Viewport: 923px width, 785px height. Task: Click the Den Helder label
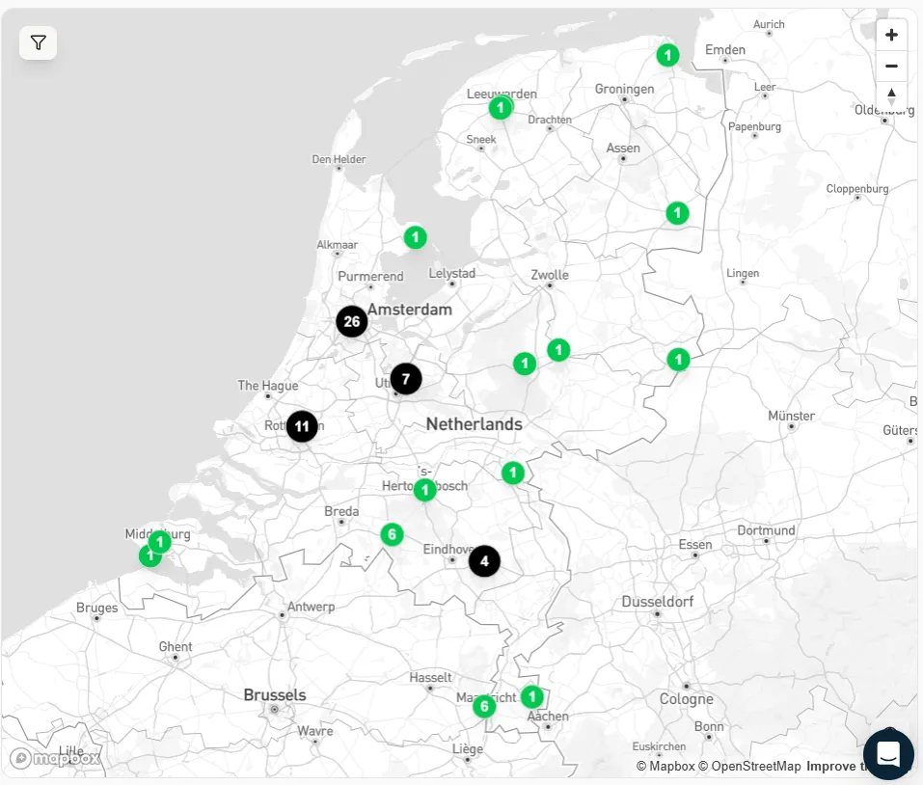click(339, 159)
